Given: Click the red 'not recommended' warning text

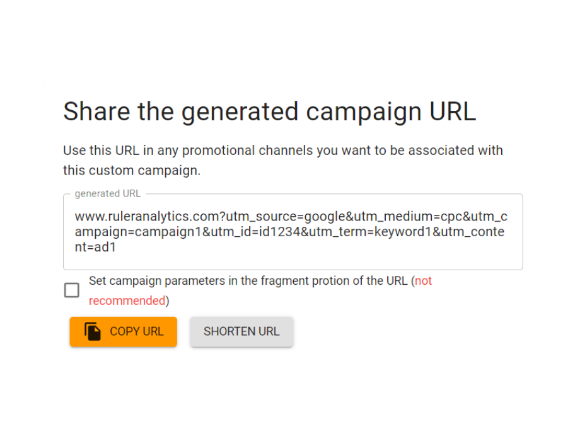Looking at the screenshot, I should point(128,301).
